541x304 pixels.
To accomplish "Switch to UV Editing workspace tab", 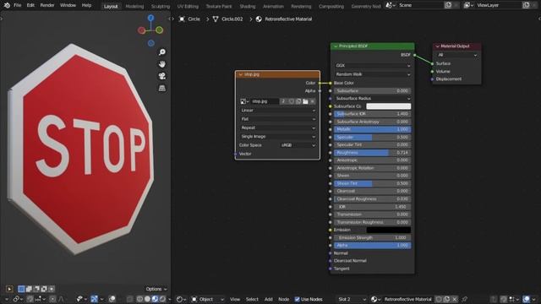I will (x=188, y=6).
